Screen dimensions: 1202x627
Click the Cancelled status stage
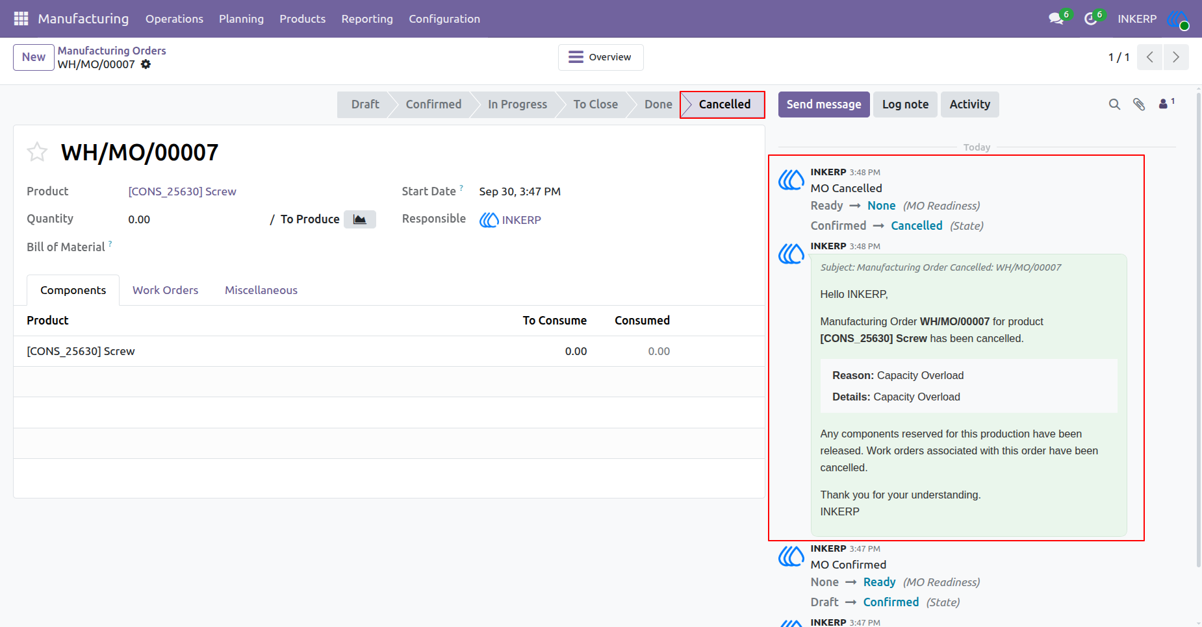tap(723, 104)
